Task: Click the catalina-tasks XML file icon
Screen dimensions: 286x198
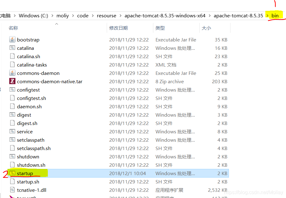Action: 12,65
